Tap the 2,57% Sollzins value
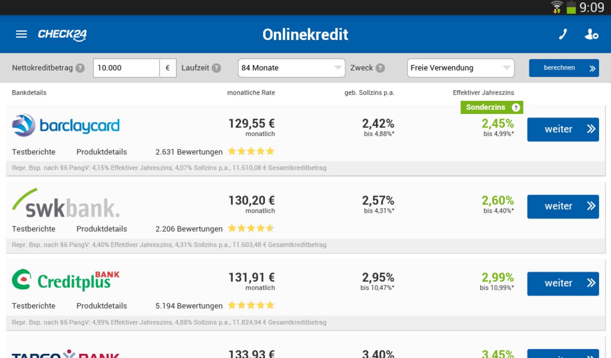The width and height of the screenshot is (611, 358). pos(378,200)
